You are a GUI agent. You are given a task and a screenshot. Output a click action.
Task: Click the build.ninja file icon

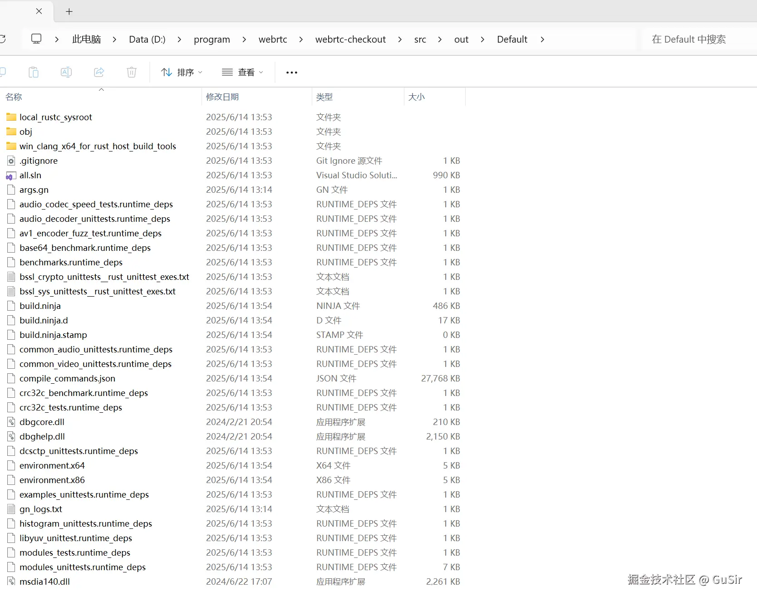pos(11,306)
